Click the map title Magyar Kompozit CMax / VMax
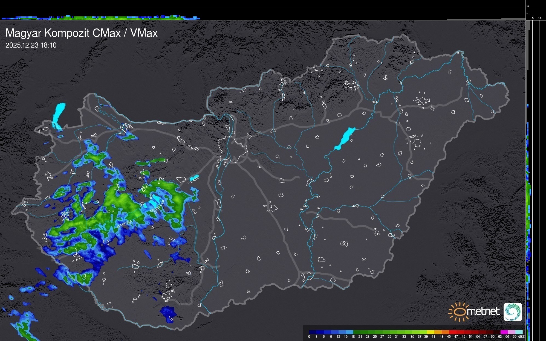The image size is (546, 341). coord(82,33)
